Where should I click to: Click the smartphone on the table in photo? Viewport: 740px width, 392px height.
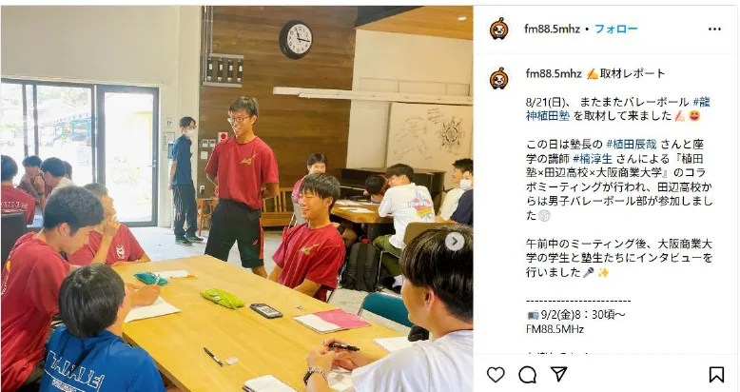click(266, 310)
